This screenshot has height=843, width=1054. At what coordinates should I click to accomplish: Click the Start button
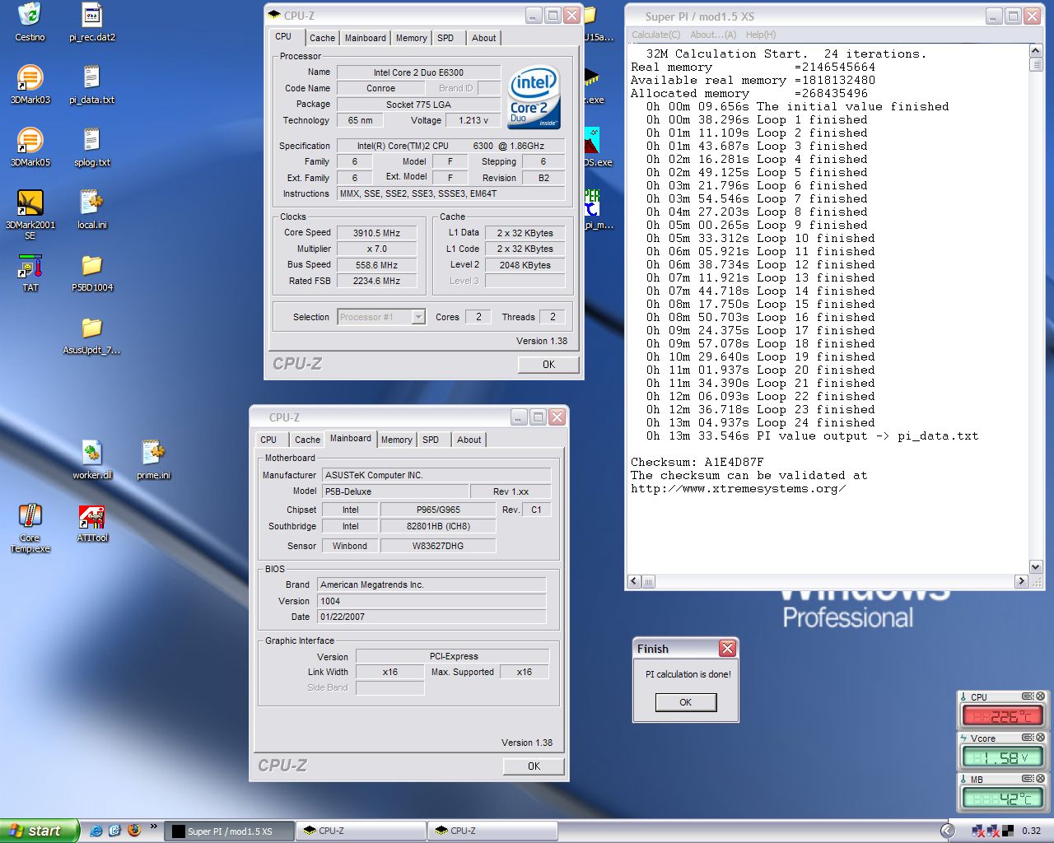tap(40, 831)
